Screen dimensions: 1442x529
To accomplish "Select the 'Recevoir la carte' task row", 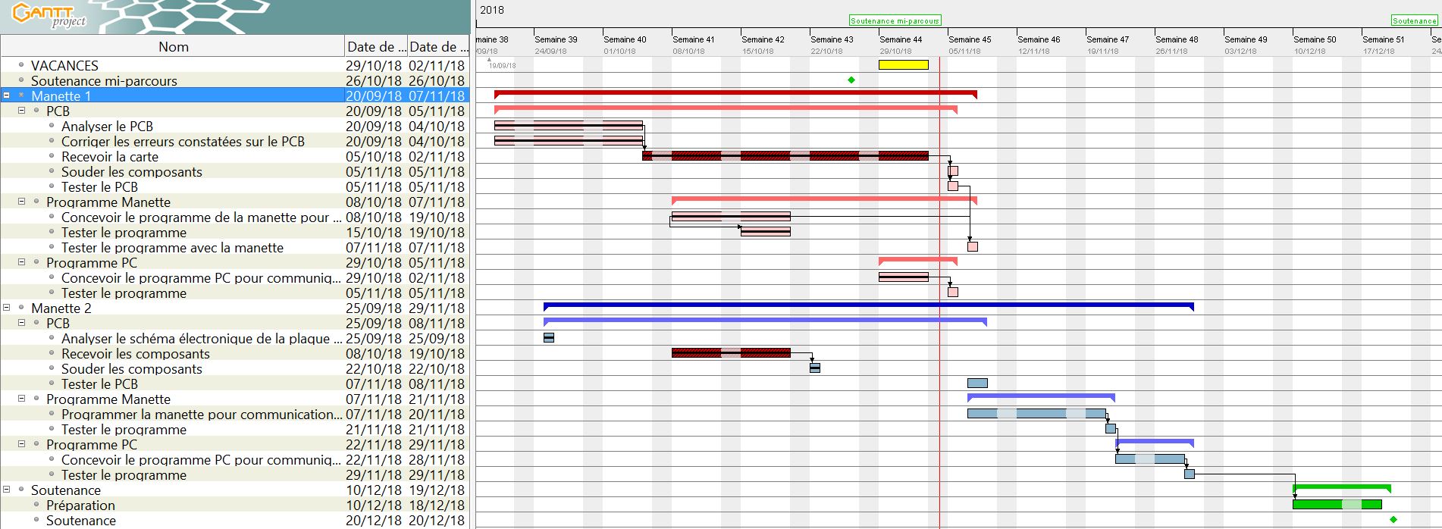I will point(110,157).
